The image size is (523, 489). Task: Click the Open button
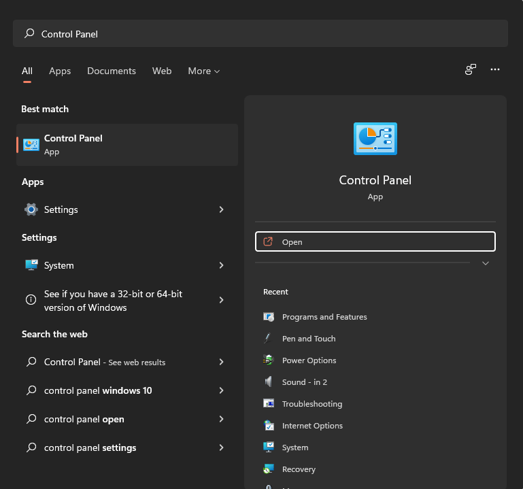(375, 241)
